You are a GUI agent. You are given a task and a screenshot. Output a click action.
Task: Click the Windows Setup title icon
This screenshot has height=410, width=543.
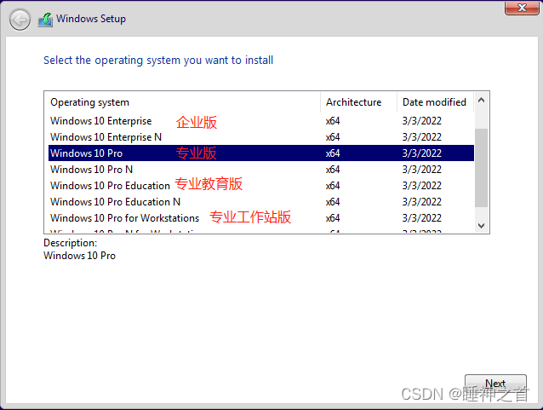pos(45,20)
